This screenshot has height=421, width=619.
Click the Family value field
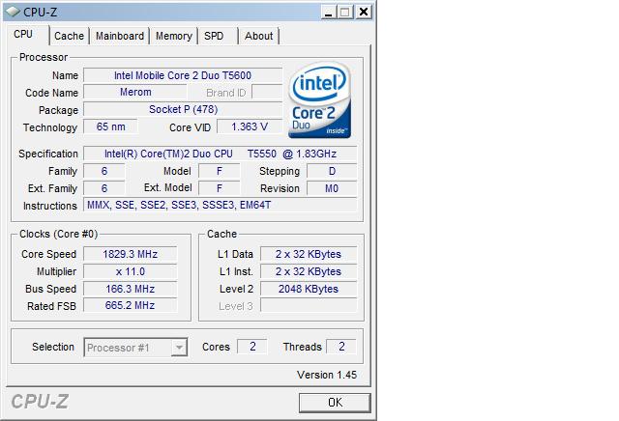coord(104,171)
